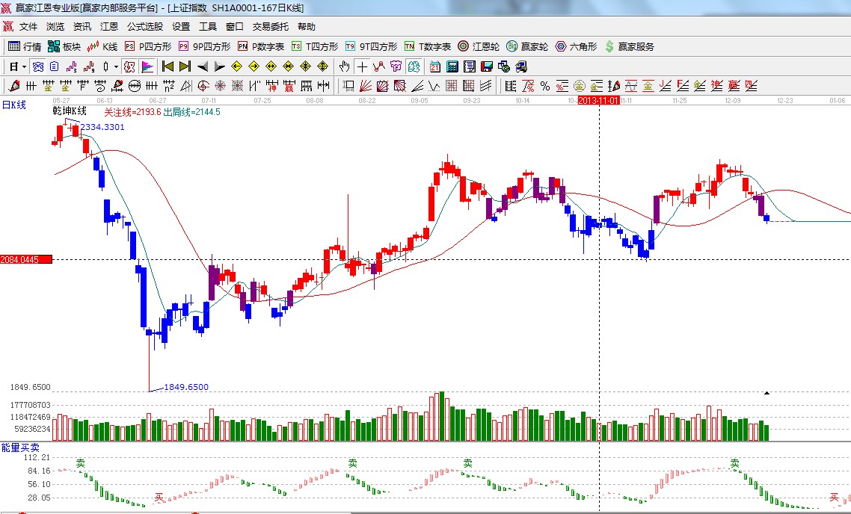The height and width of the screenshot is (514, 851).
Task: Click the 2013-11-01 date marker
Action: point(598,100)
